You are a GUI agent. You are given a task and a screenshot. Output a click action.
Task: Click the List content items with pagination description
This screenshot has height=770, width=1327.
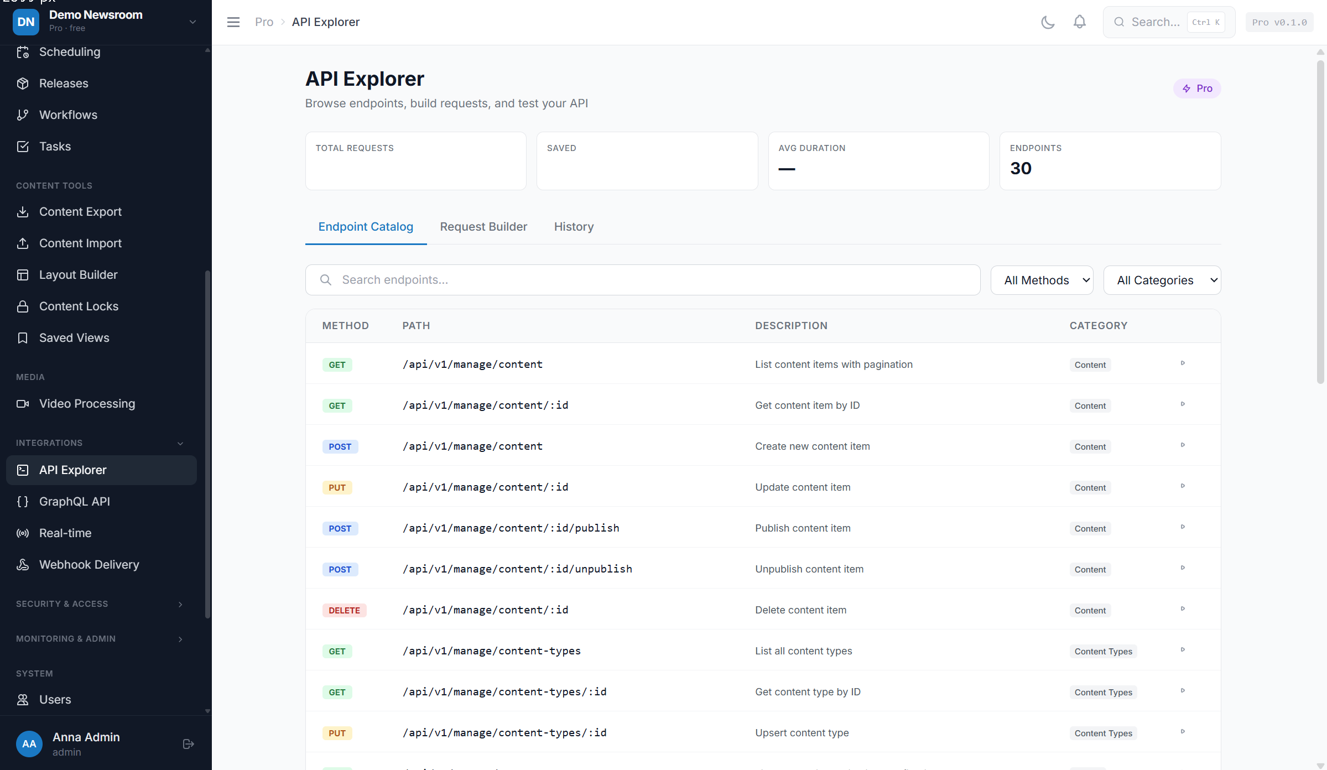coord(834,365)
